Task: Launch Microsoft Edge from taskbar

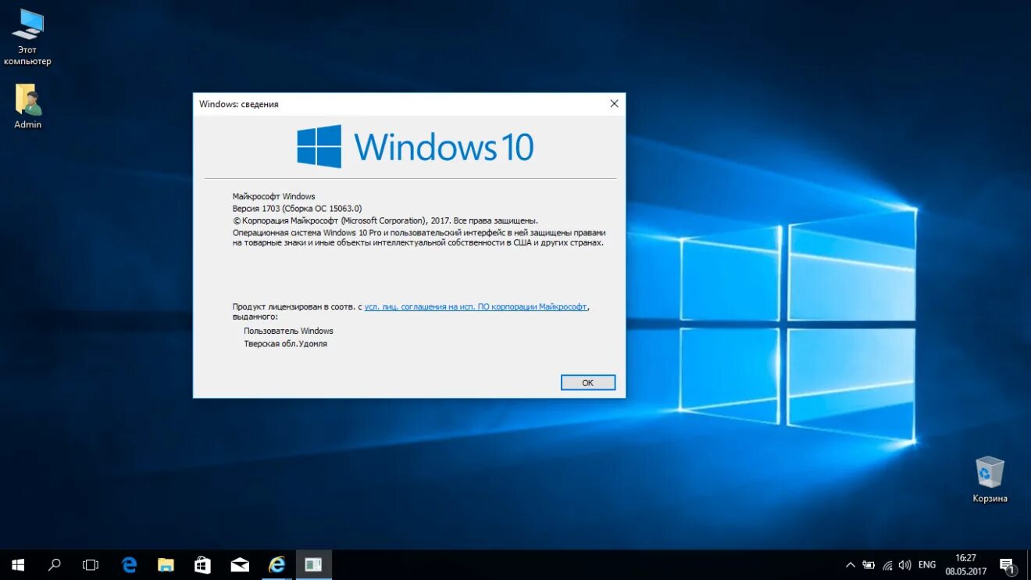Action: click(x=129, y=564)
